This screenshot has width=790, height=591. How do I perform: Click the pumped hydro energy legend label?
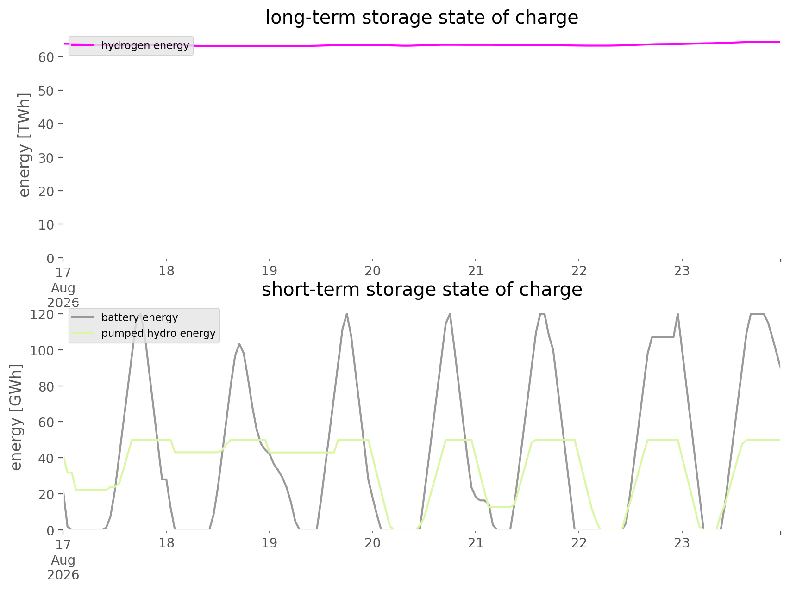(x=158, y=333)
